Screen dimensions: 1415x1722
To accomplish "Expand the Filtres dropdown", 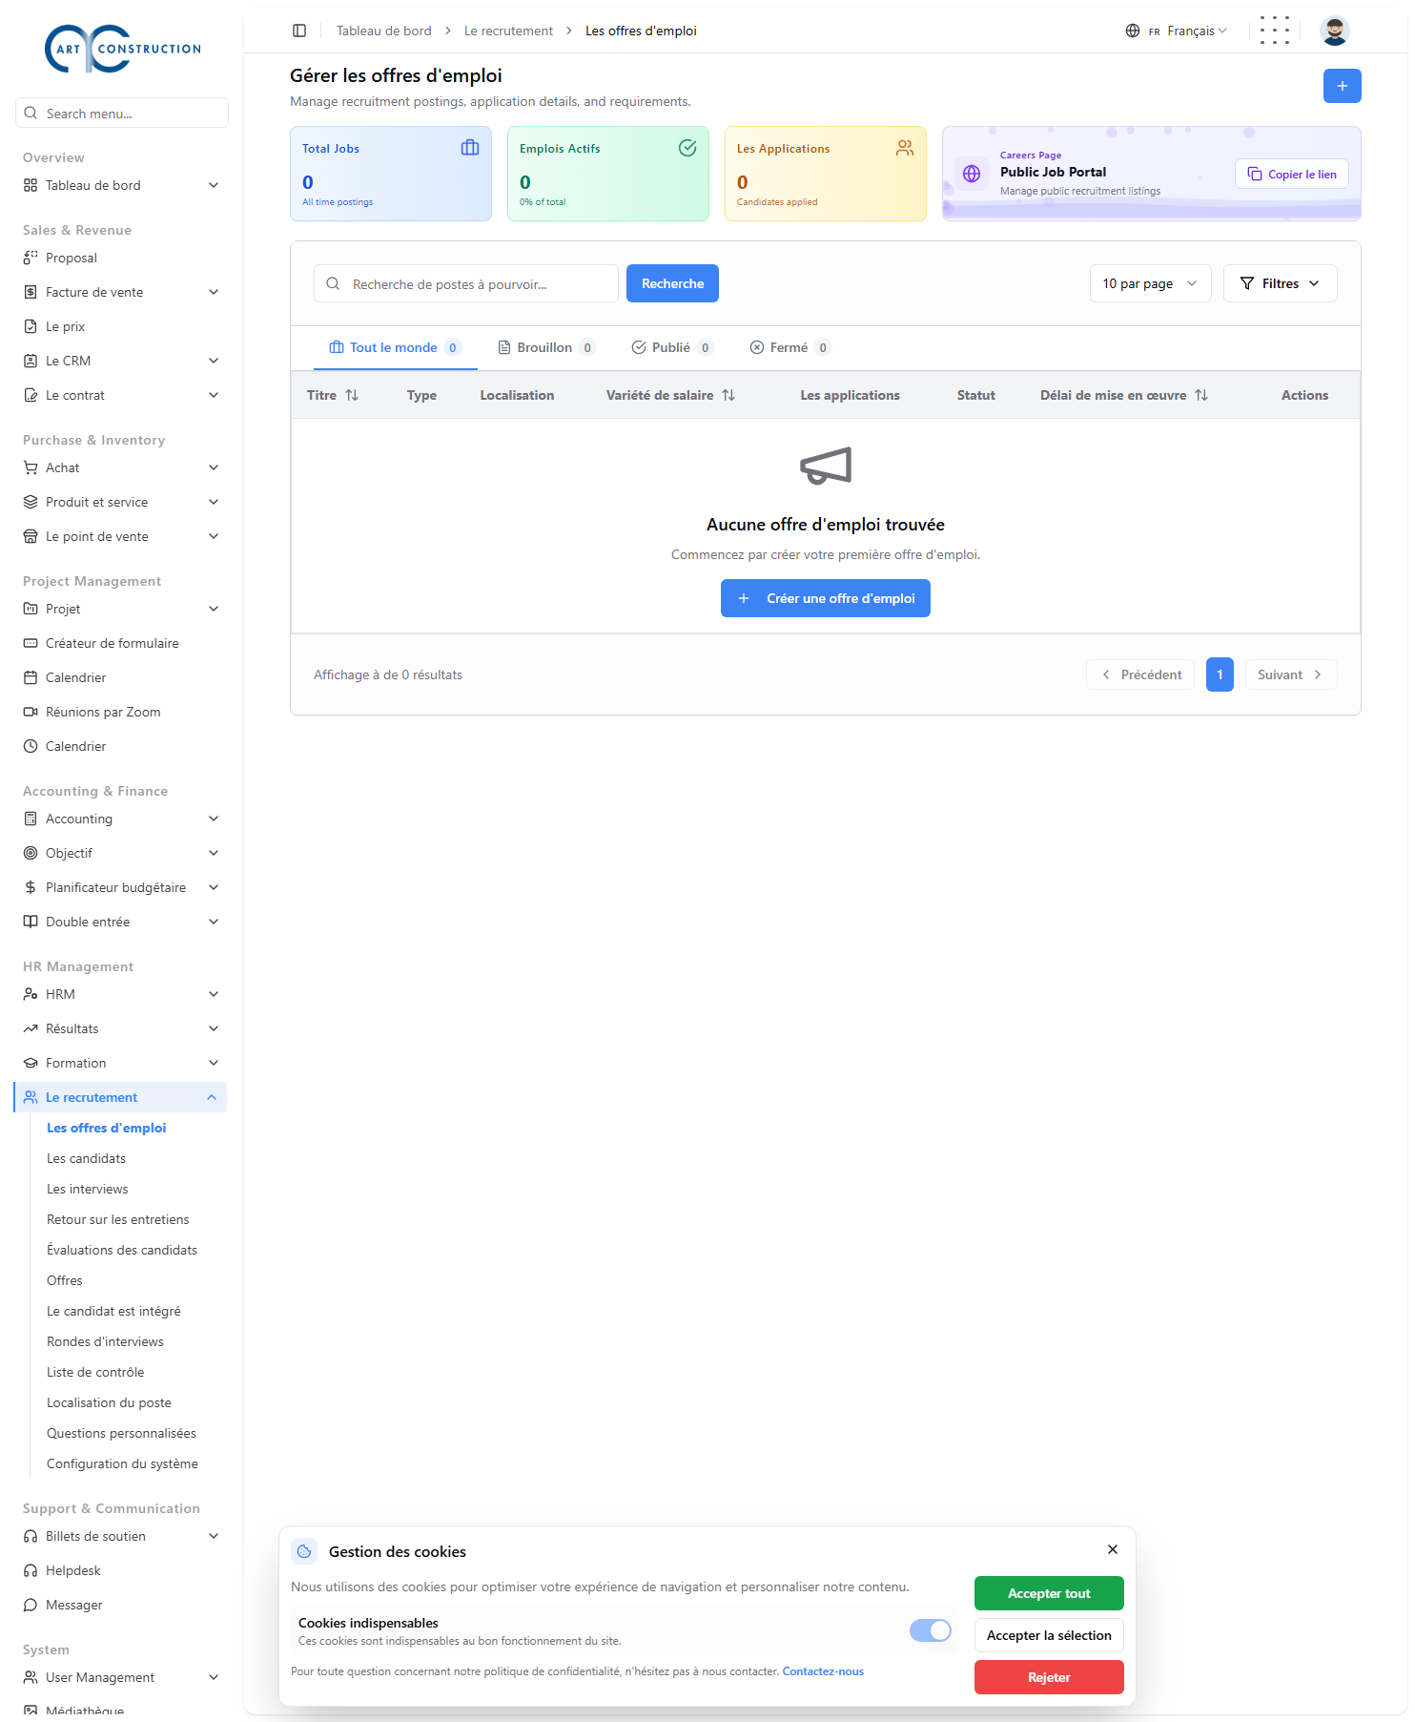I will [1281, 283].
